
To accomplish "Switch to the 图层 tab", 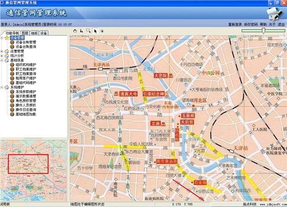I will click(x=25, y=33).
